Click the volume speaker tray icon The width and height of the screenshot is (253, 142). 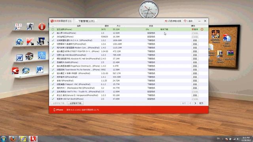pos(238,139)
